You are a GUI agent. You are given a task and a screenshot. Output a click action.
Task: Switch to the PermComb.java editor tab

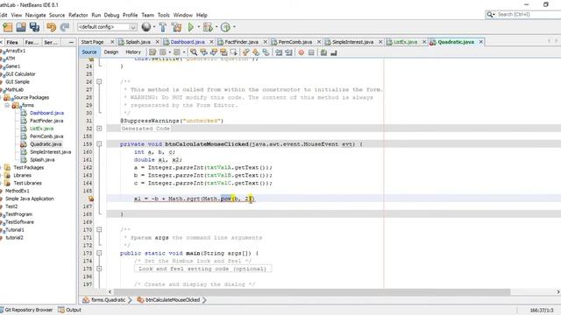click(x=295, y=42)
